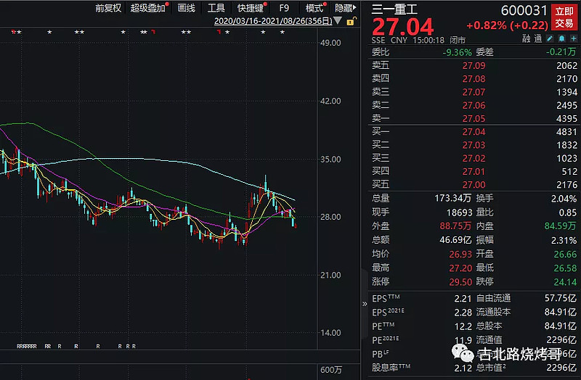Click the 外盘 88.75万 value
Viewport: 581px width, 380px height.
pos(455,226)
